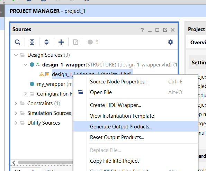
Task: Collapse all sources in the toolbar
Action: 32,42
